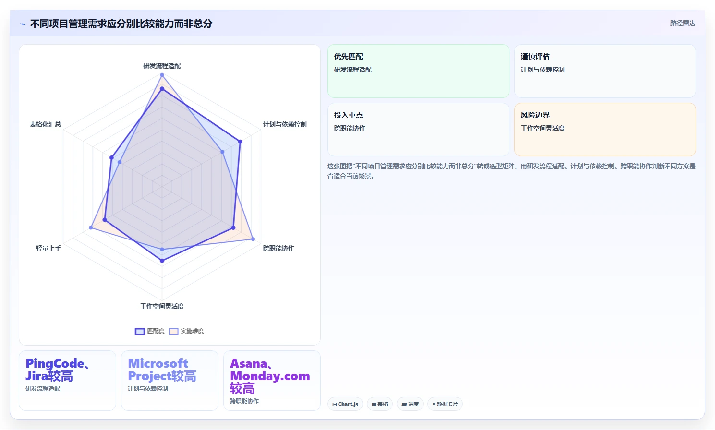The image size is (715, 430).
Task: Select the 谨慎评估 card
Action: pos(605,71)
